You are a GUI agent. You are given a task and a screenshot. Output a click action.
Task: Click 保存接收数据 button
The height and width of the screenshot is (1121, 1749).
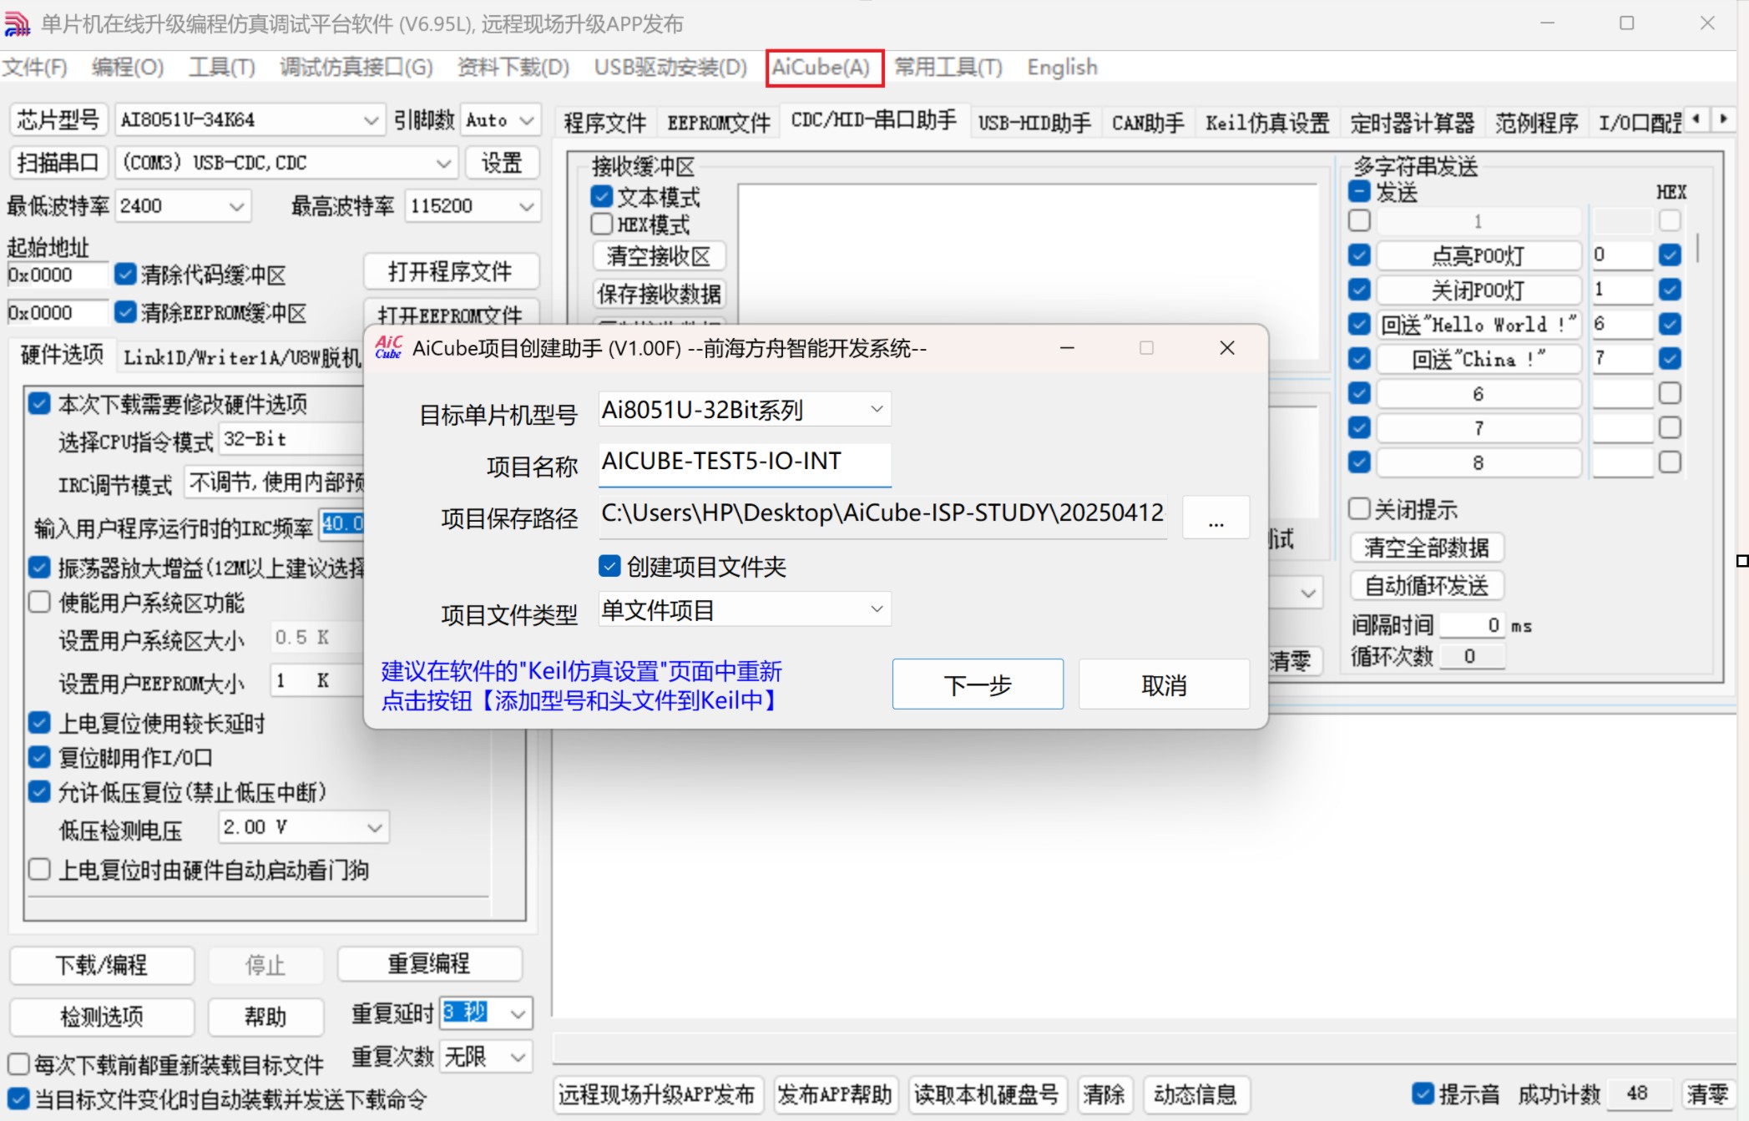point(659,293)
